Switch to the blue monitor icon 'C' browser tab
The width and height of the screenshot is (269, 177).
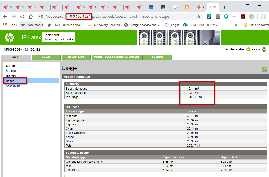153,7
